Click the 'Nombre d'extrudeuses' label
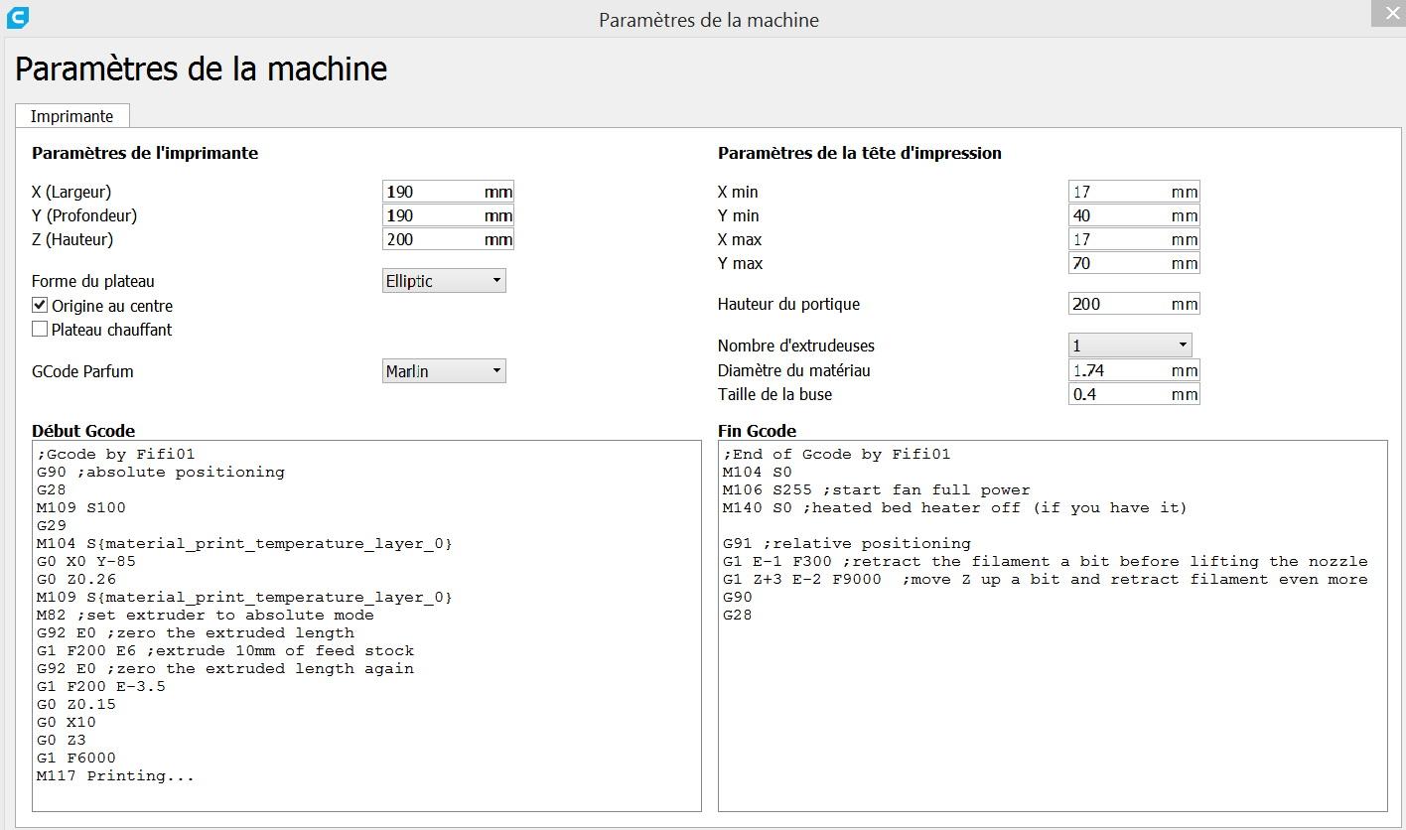This screenshot has height=830, width=1406. tap(796, 346)
